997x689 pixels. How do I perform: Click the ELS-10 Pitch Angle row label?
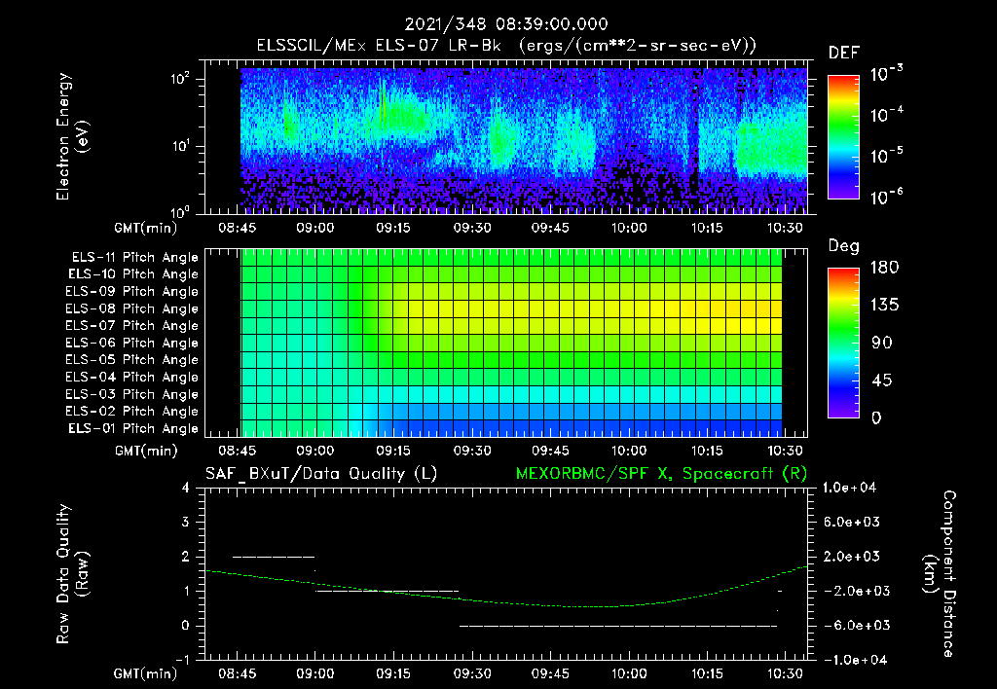(133, 274)
